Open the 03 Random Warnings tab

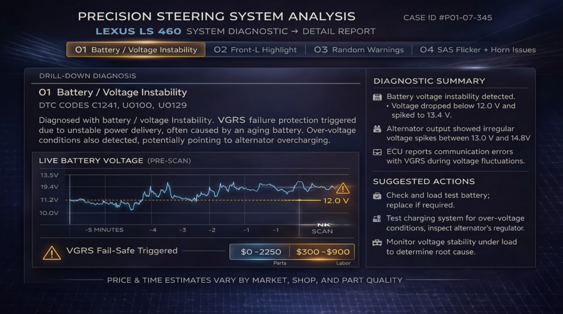click(358, 49)
